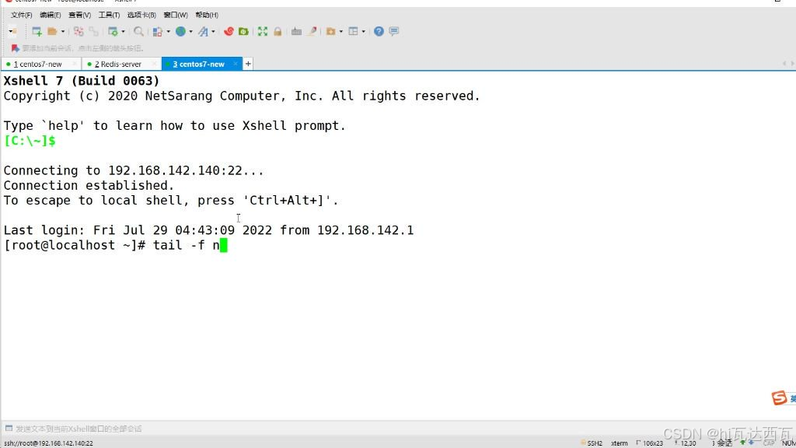Open the 编辑(E) menu
The height and width of the screenshot is (448, 796).
pyautogui.click(x=51, y=16)
